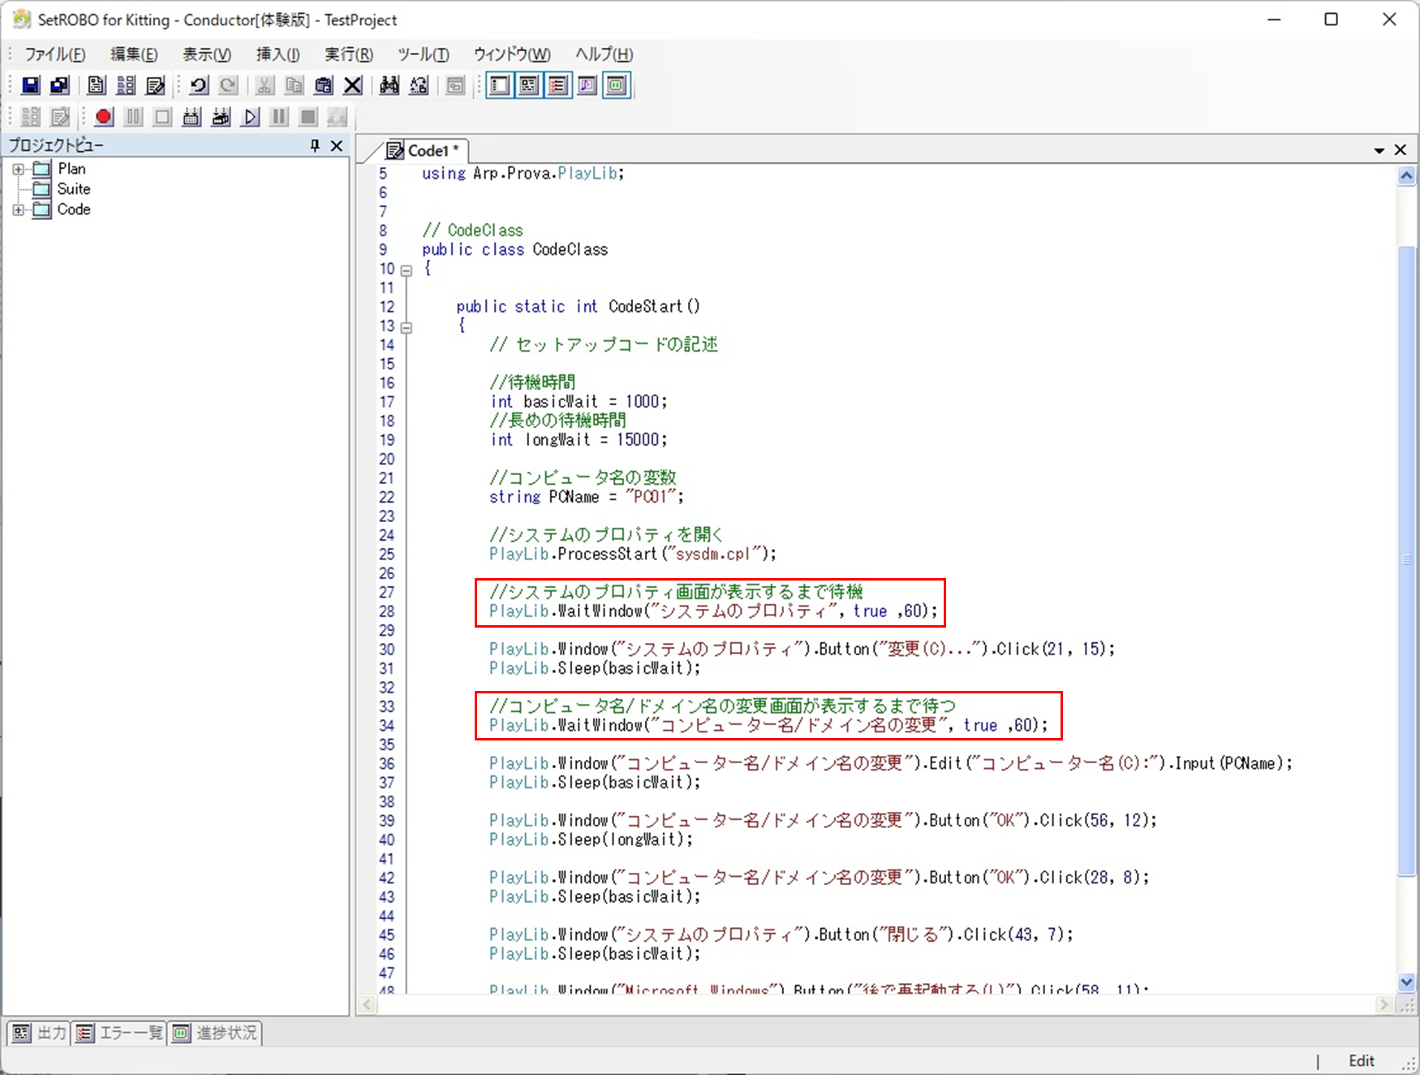Open the document tab list dropdown arrow
Image resolution: width=1420 pixels, height=1075 pixels.
tap(1379, 150)
